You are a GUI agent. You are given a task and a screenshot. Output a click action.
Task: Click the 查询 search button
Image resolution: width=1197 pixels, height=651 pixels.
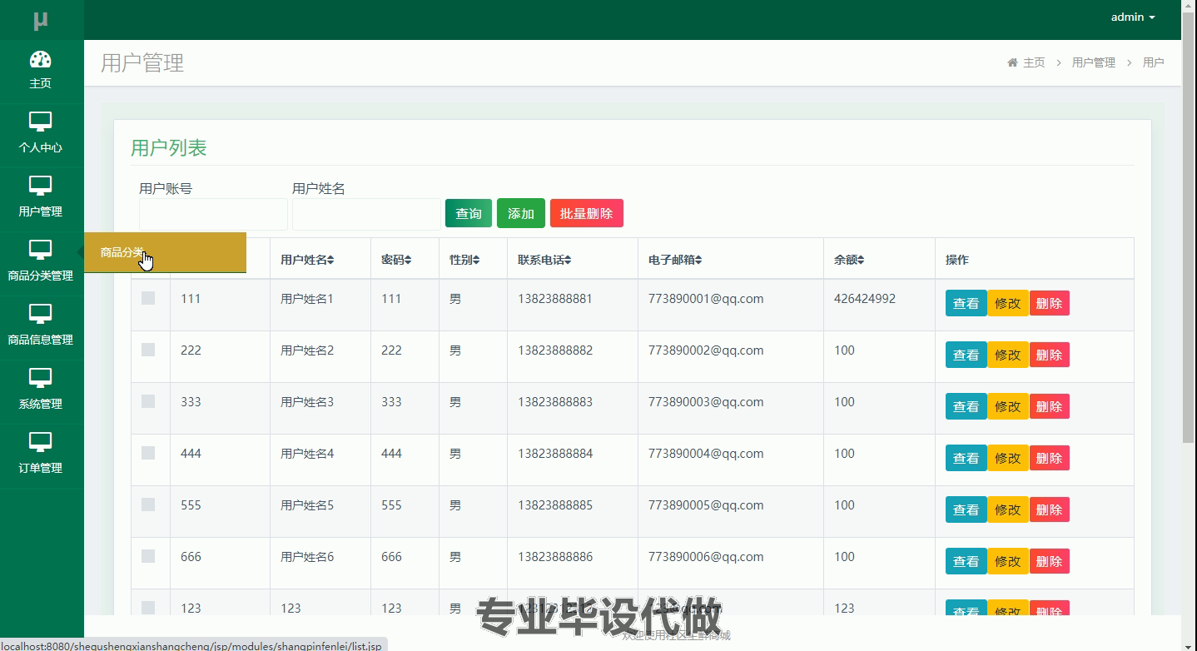tap(469, 213)
